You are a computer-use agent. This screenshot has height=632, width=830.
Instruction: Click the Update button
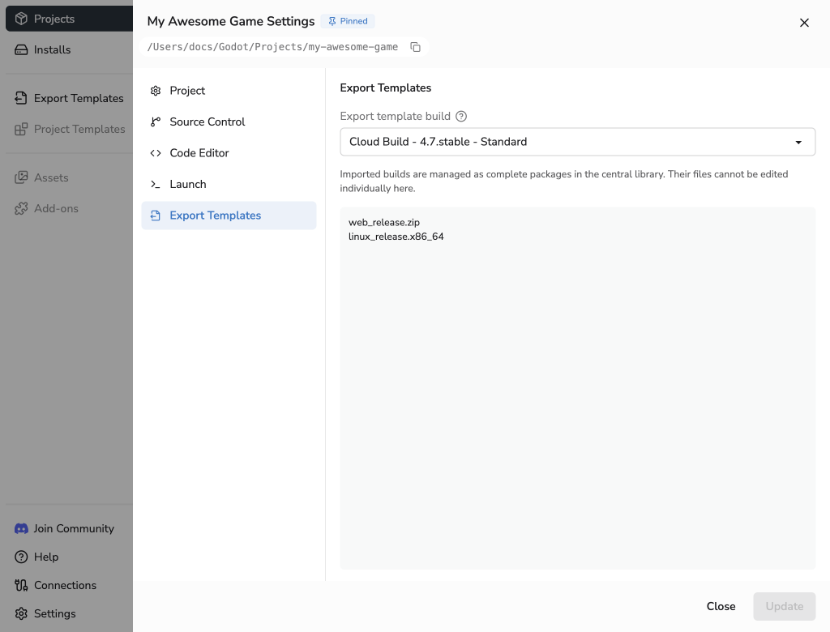pyautogui.click(x=784, y=607)
